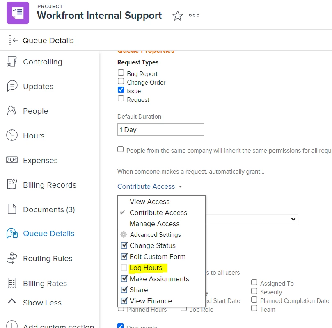This screenshot has width=332, height=328.
Task: Open Routing Rules in the sidebar
Action: coord(48,258)
